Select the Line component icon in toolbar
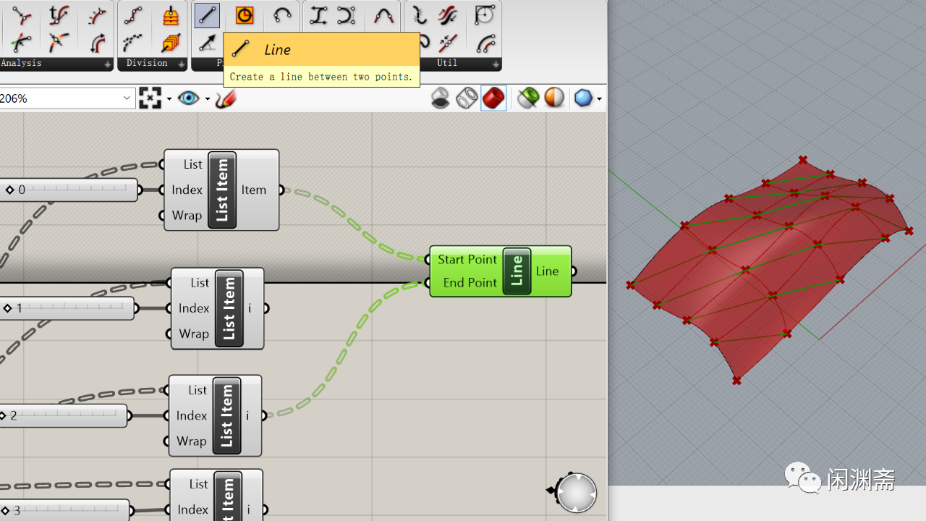This screenshot has width=926, height=521. [x=207, y=15]
